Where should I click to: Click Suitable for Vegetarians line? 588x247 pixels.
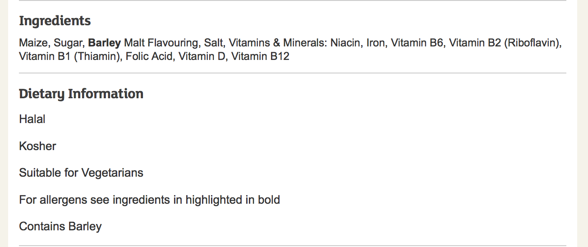pyautogui.click(x=81, y=173)
